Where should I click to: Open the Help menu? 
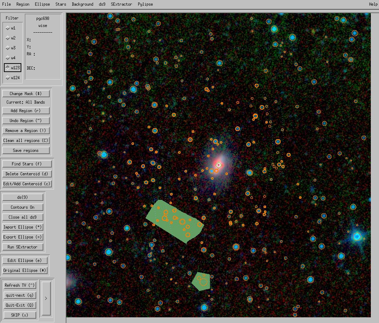click(373, 4)
